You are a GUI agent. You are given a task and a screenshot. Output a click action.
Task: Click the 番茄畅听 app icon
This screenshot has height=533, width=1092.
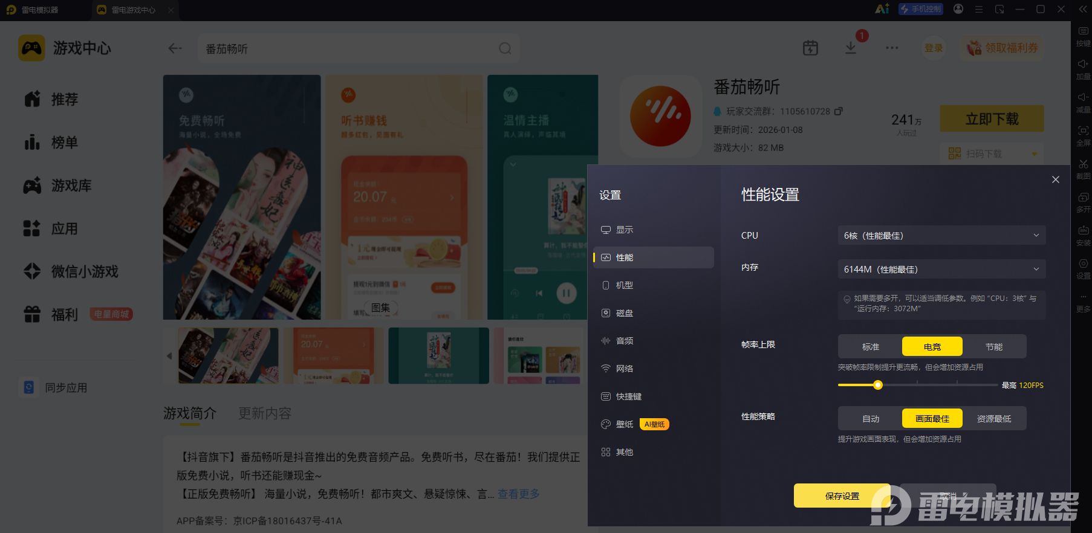pos(661,117)
